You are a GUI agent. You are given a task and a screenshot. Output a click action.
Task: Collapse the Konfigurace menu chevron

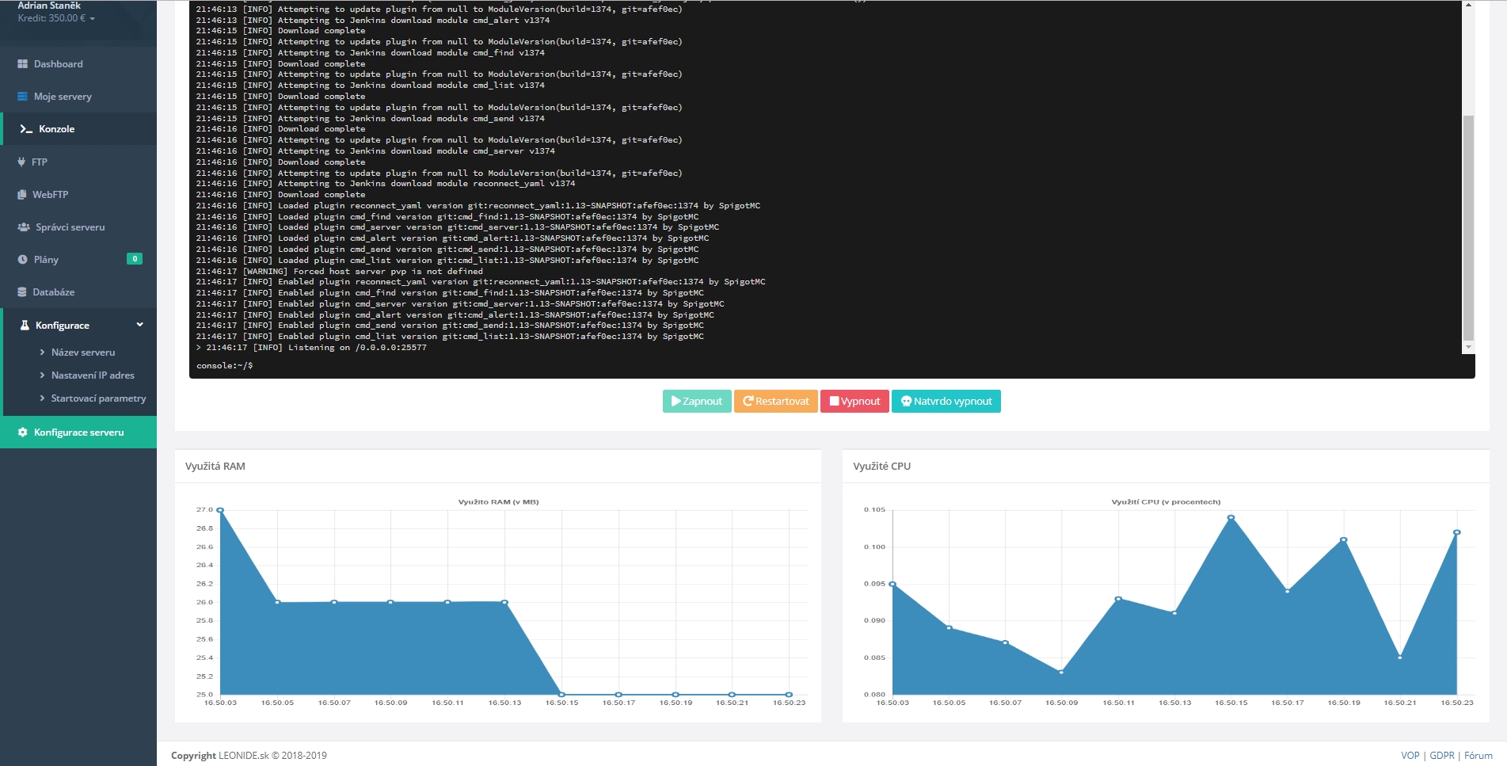pos(140,325)
